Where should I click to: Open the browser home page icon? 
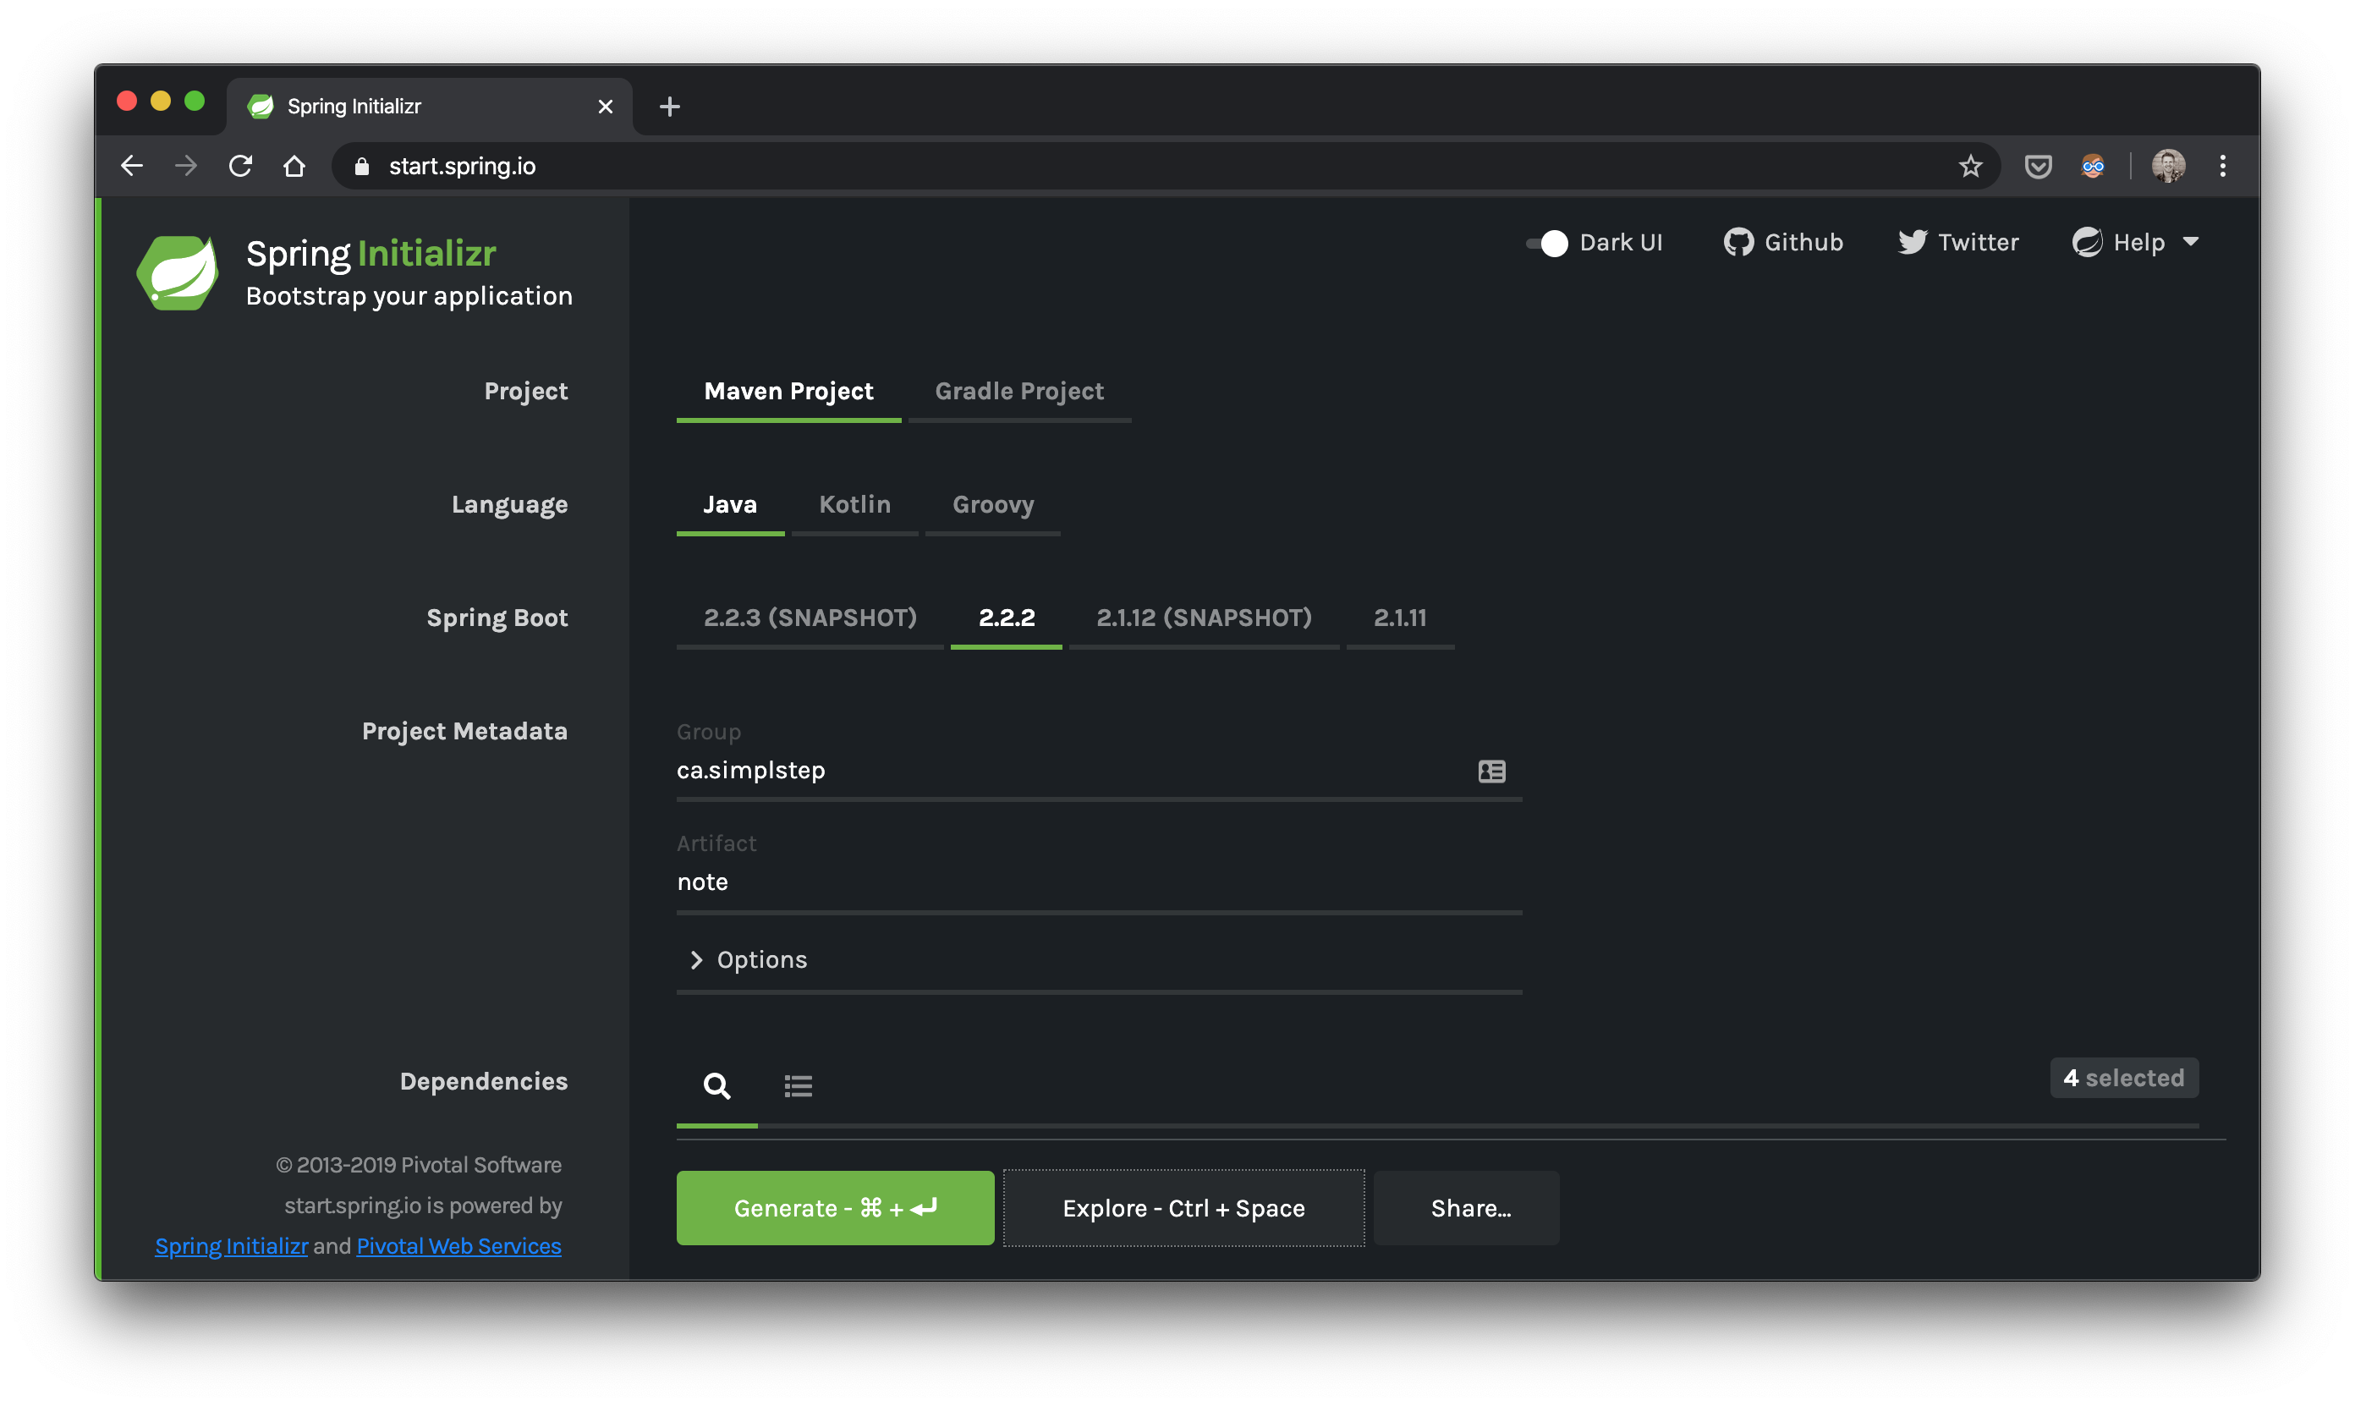pyautogui.click(x=294, y=166)
